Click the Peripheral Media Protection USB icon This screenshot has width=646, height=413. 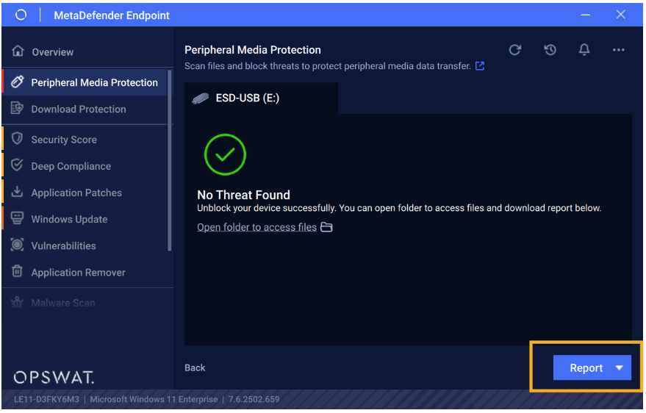click(18, 82)
